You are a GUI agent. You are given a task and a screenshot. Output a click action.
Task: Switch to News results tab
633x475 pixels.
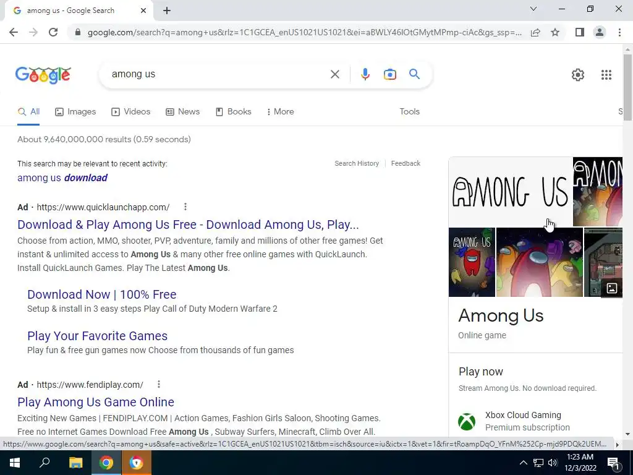[x=182, y=112]
